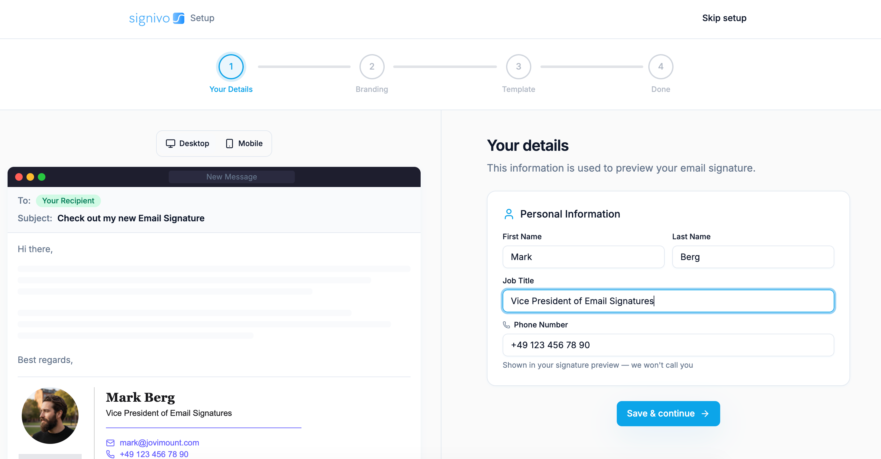This screenshot has width=881, height=459.
Task: Click the Personal Information person icon
Action: pyautogui.click(x=509, y=214)
